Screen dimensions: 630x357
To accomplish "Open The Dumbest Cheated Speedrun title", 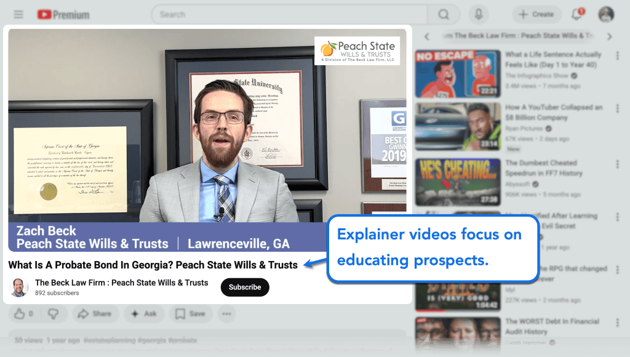I will [544, 168].
